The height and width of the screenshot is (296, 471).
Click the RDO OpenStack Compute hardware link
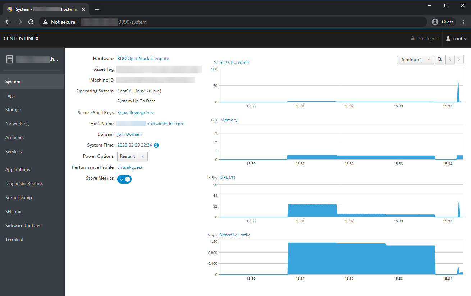coord(143,59)
